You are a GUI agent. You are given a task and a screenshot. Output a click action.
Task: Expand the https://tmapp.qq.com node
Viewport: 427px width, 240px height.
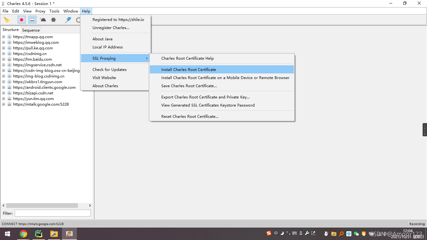[3, 37]
